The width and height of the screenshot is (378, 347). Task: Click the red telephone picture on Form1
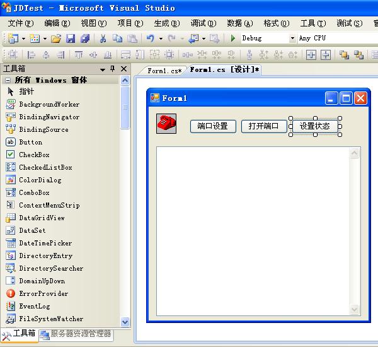pyautogui.click(x=166, y=124)
